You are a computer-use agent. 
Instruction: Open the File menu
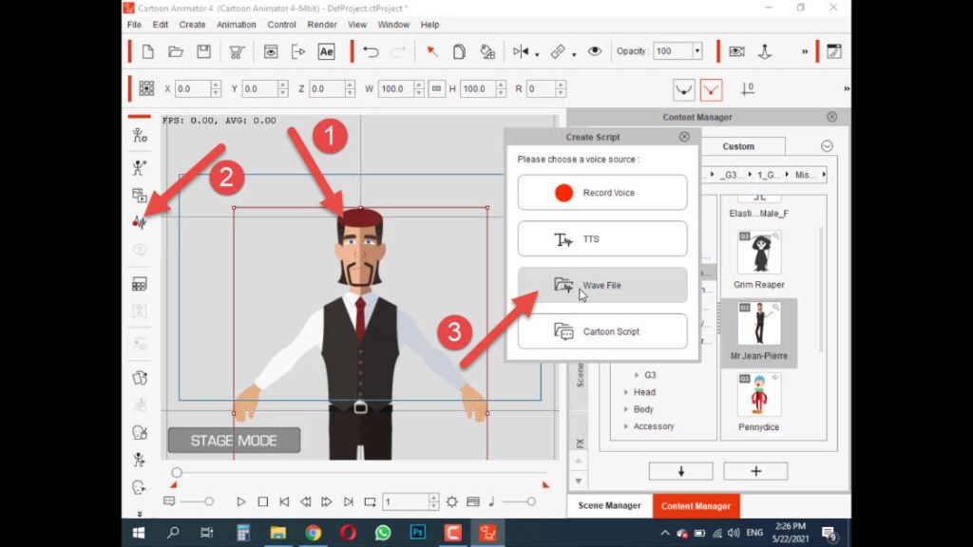point(134,25)
